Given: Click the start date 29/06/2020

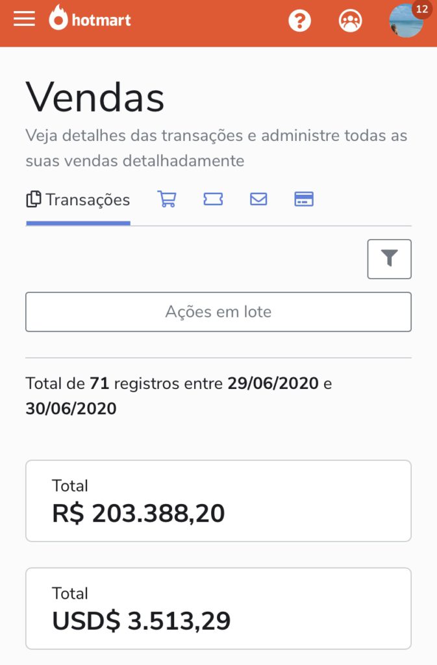Looking at the screenshot, I should [x=273, y=383].
